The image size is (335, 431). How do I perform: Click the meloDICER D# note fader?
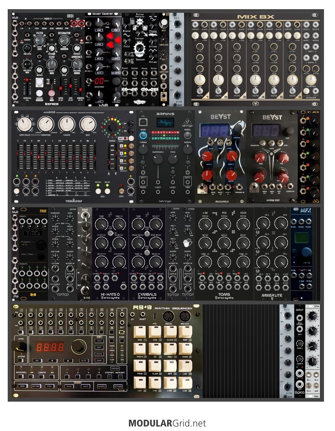click(38, 157)
